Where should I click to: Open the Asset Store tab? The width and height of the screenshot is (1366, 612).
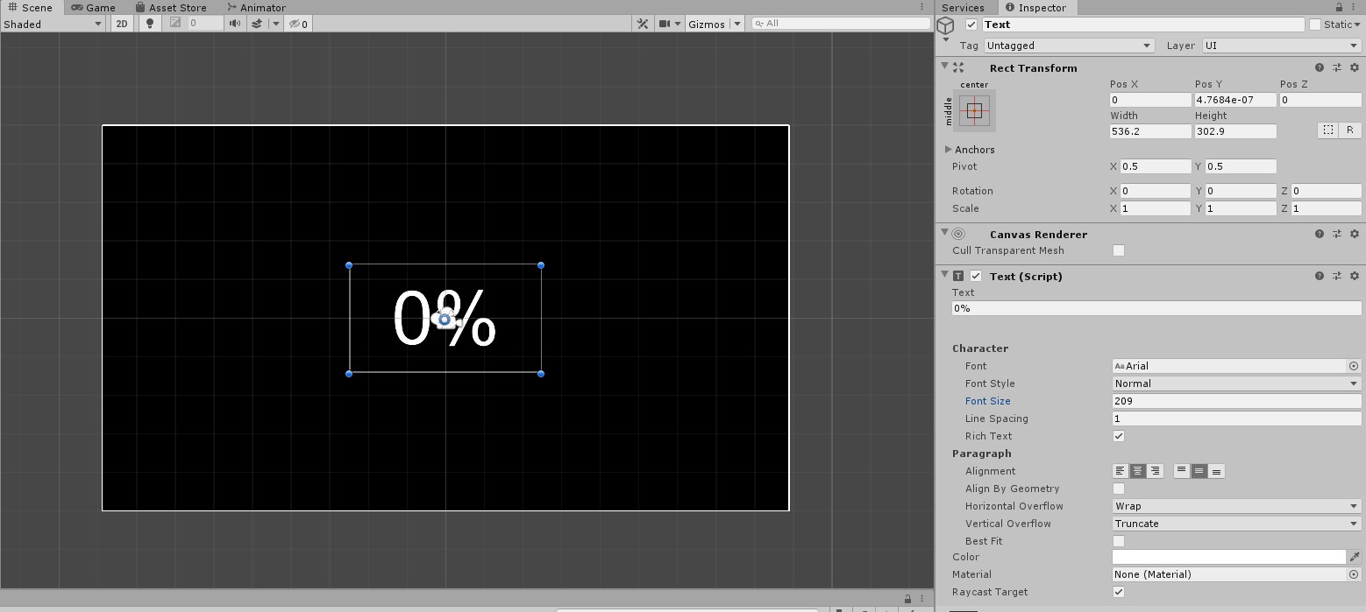171,7
